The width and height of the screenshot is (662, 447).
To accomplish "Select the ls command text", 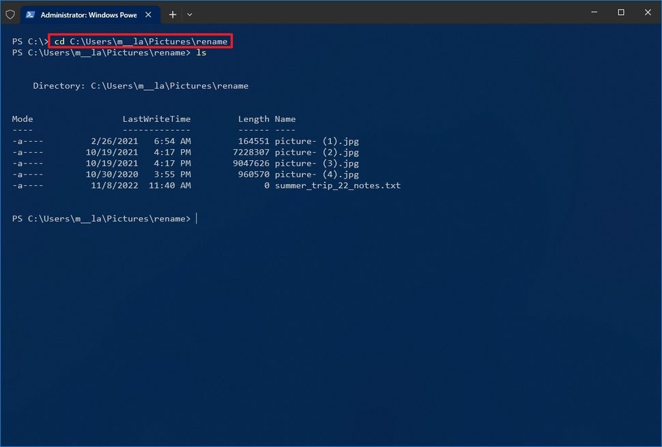I will pos(203,52).
